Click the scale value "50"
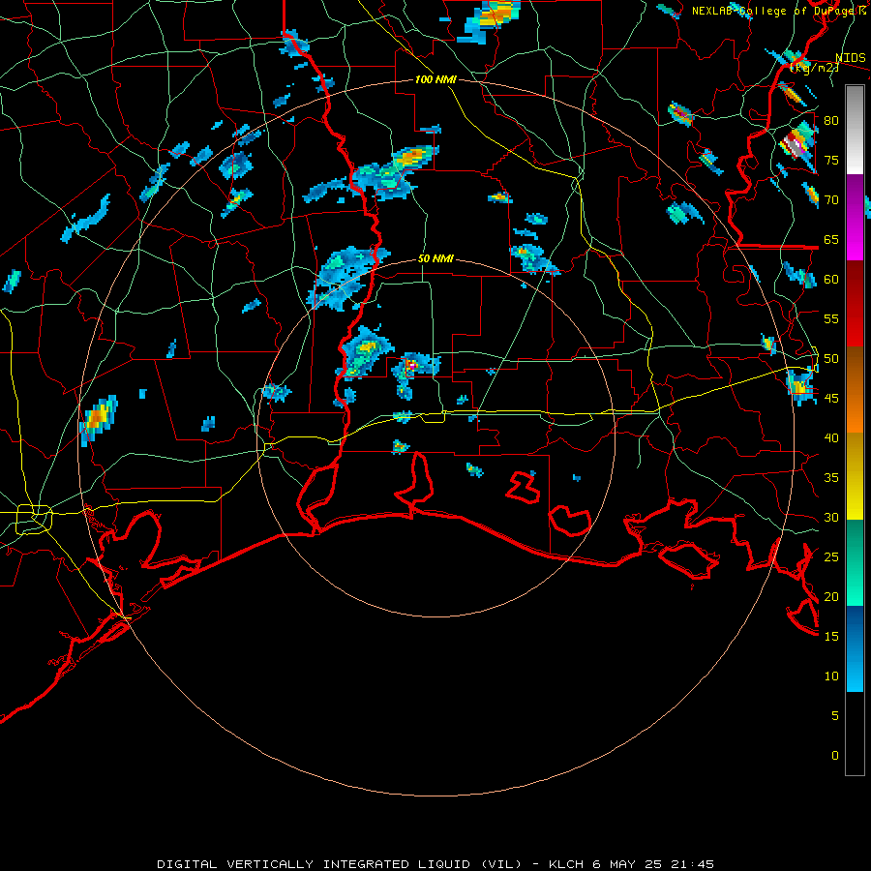The width and height of the screenshot is (871, 871). coord(831,359)
